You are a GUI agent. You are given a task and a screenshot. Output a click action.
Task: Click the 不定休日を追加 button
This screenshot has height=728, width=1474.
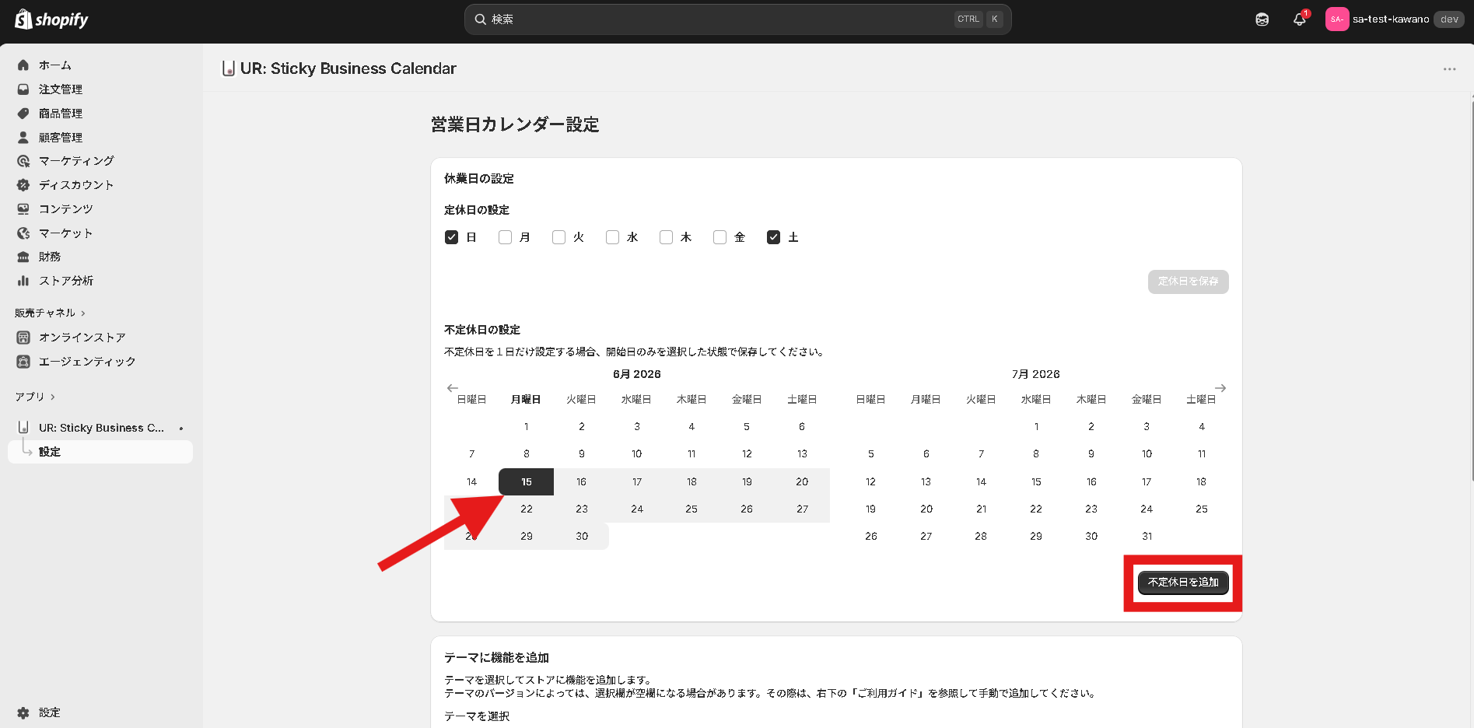[x=1183, y=583]
